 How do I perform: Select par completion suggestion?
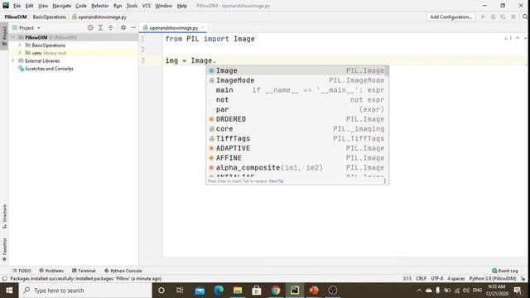point(297,109)
